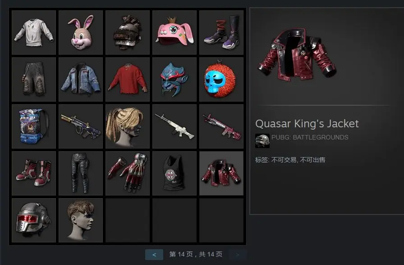Screen dimensions: 404x265
Task: Select the grey helmet with red visor
Action: [34, 220]
